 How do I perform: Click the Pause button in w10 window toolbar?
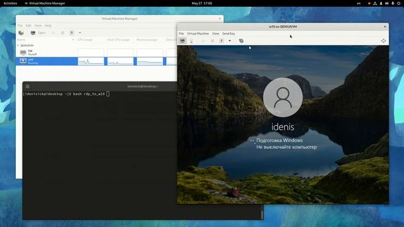click(x=212, y=40)
